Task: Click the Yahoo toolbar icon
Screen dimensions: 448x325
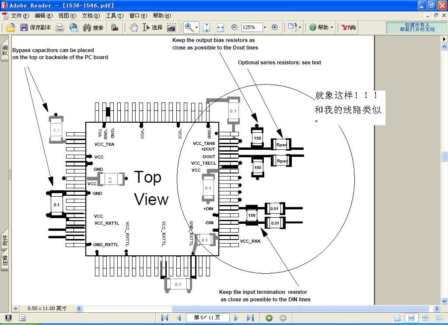Action: 349,28
